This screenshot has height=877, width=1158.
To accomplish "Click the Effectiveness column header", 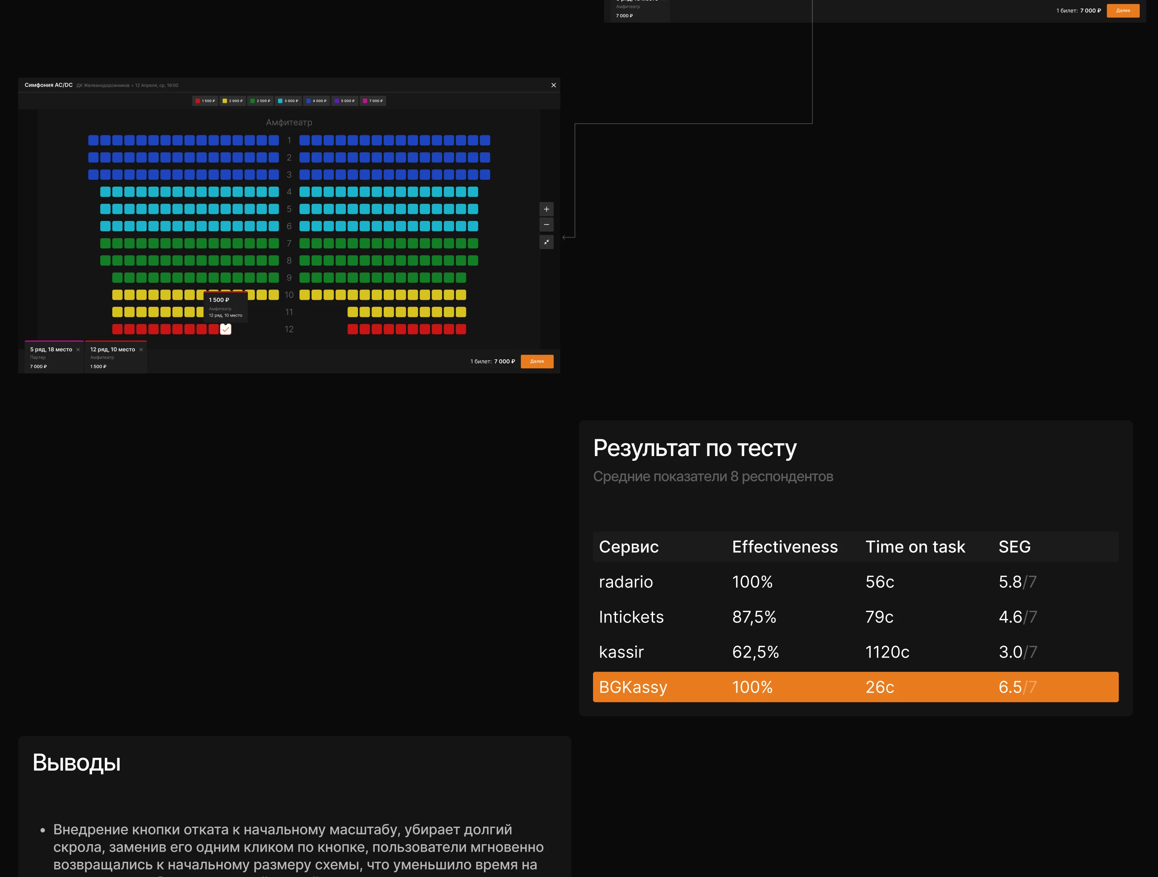I will (x=785, y=547).
